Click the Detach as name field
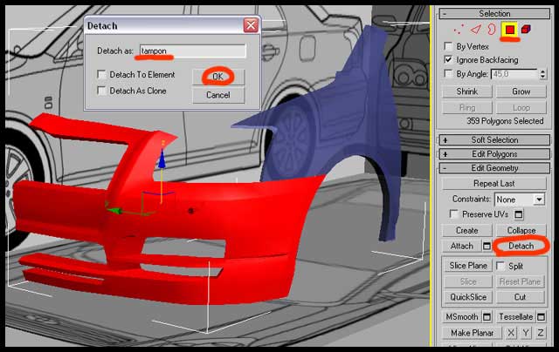Screen dimensions: 559x352 click(x=192, y=51)
